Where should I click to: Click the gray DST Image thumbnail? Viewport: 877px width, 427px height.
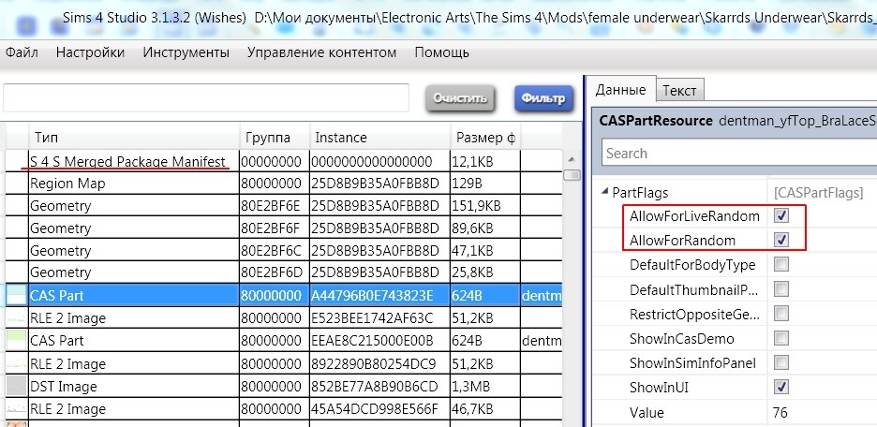click(x=17, y=386)
